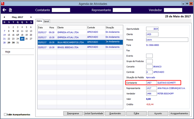
Task: Switch to the Geral tab
Action: [x=46, y=21]
